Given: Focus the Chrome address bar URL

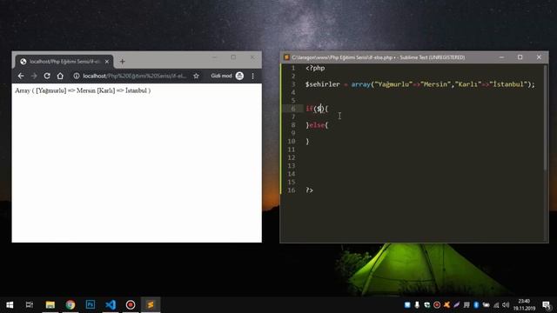Looking at the screenshot, I should tap(134, 76).
